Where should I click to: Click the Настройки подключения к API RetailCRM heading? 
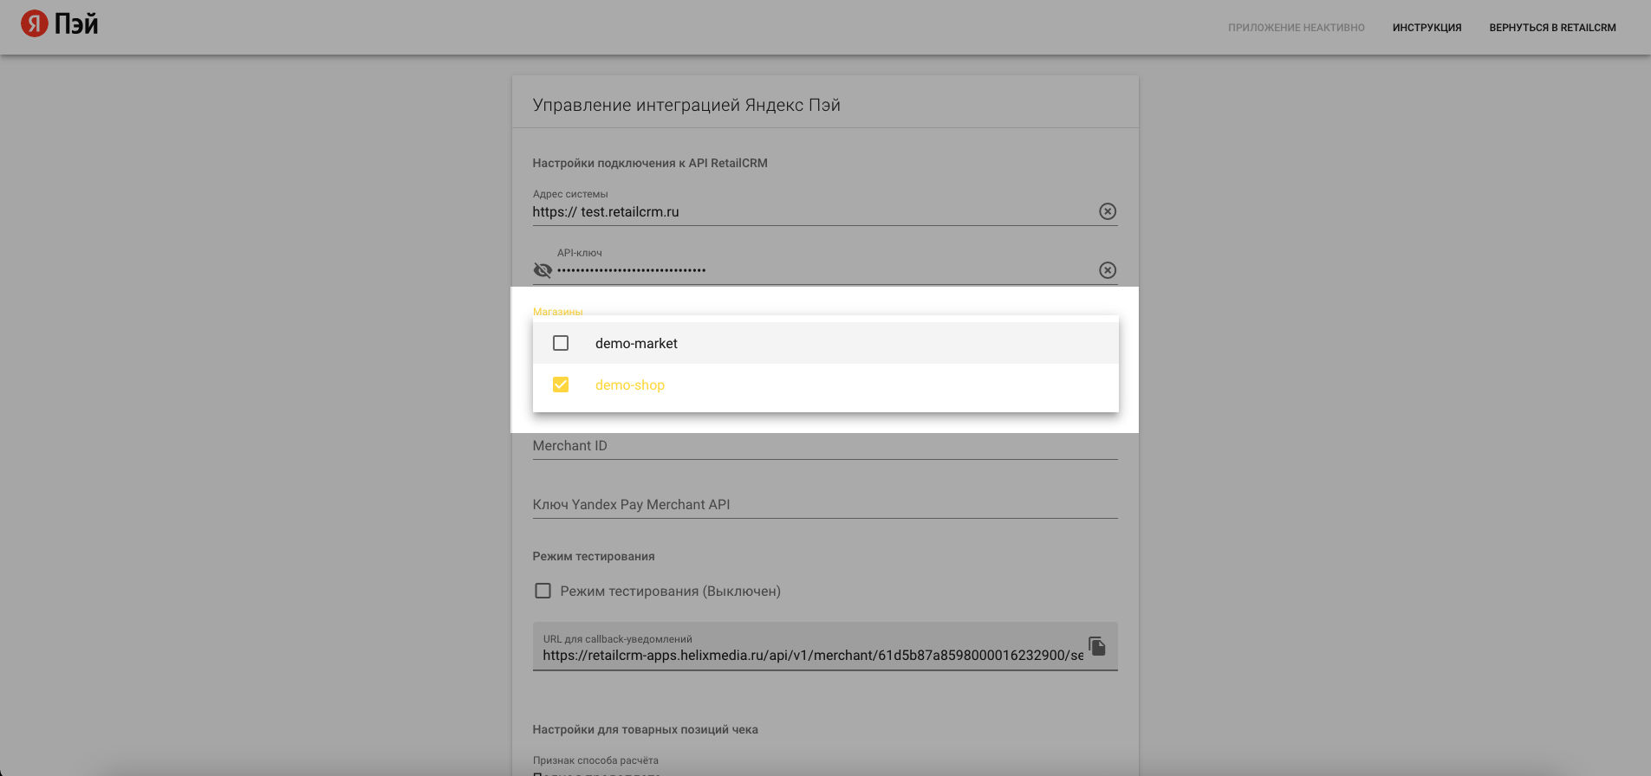pos(650,163)
